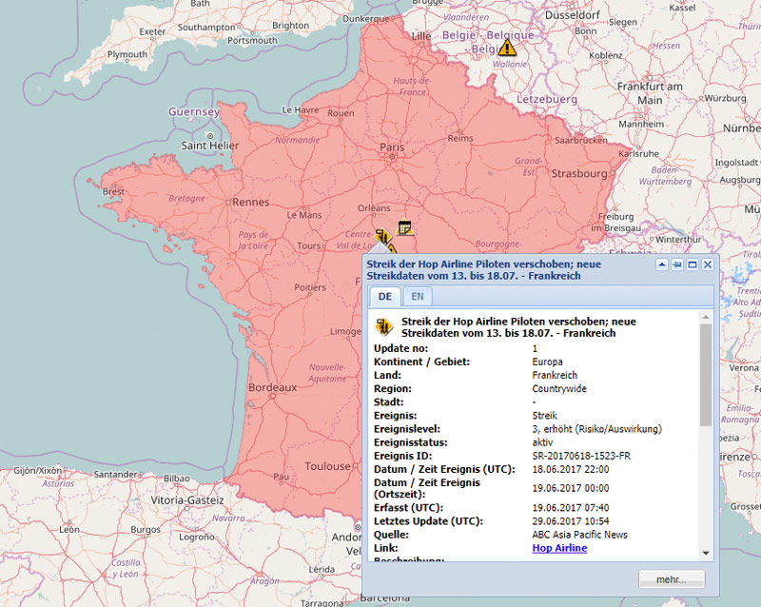Click the Bordeaux city label on the map
761x607 pixels.
[x=273, y=388]
